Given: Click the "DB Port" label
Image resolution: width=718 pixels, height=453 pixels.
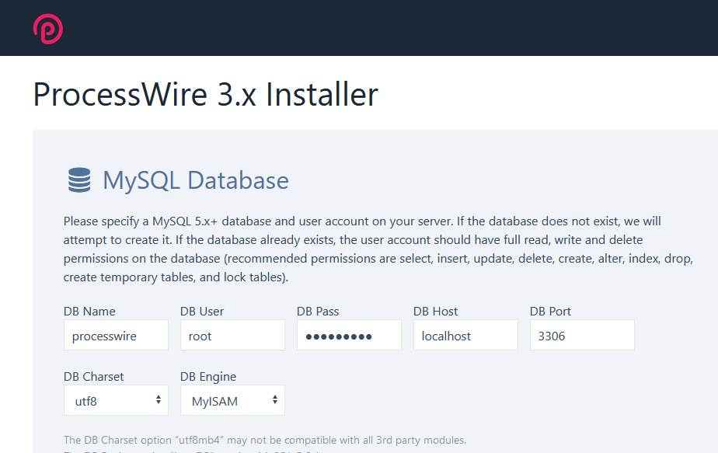Looking at the screenshot, I should point(551,312).
